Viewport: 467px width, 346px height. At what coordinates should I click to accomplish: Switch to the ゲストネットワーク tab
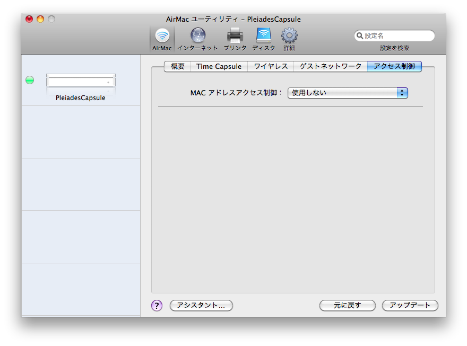[x=331, y=66]
